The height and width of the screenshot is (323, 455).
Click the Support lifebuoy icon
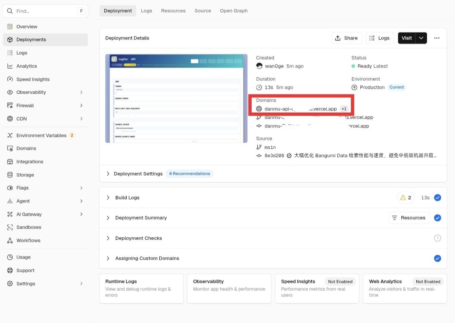(10, 271)
